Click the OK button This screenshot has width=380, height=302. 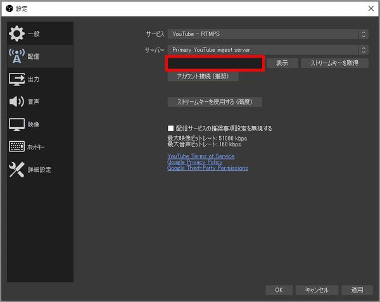click(x=279, y=290)
